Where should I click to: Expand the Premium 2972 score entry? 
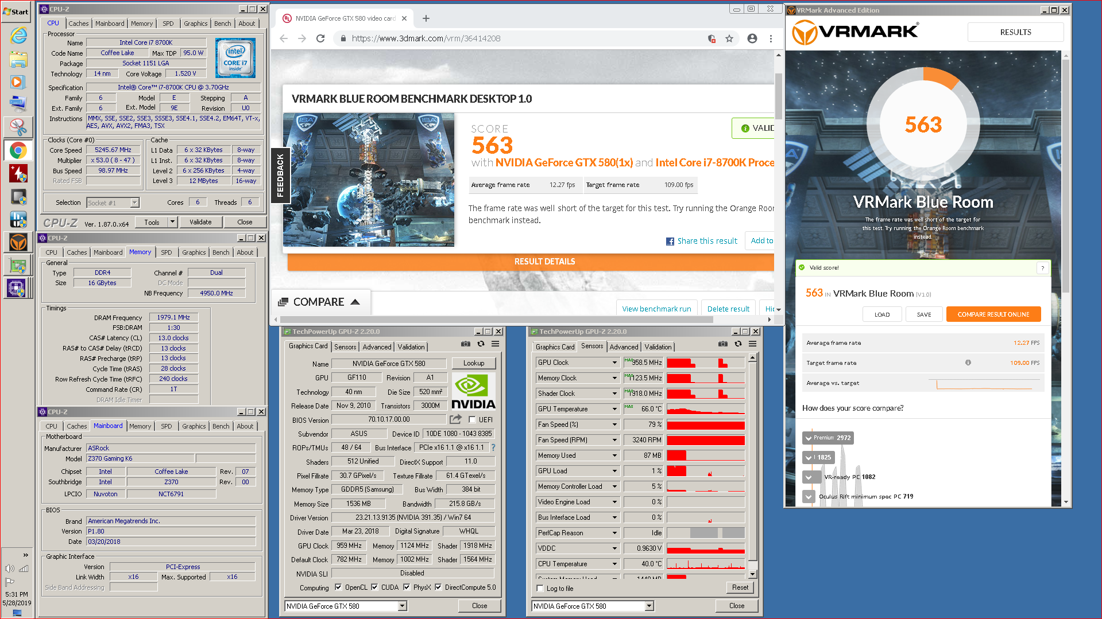click(x=809, y=438)
